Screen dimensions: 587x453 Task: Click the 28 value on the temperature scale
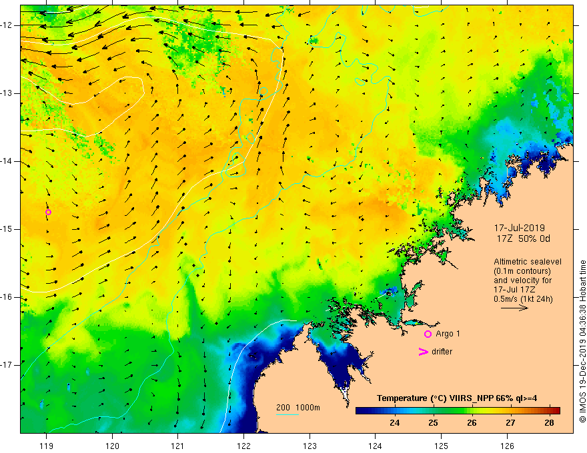click(x=549, y=423)
